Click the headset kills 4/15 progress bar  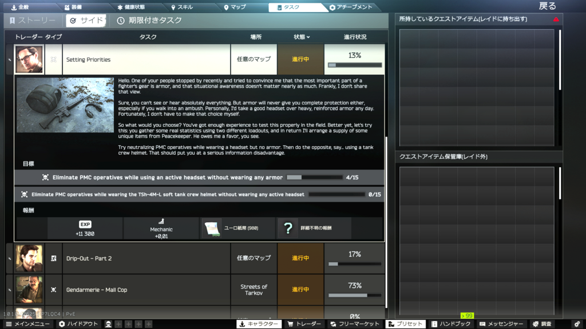[314, 178]
